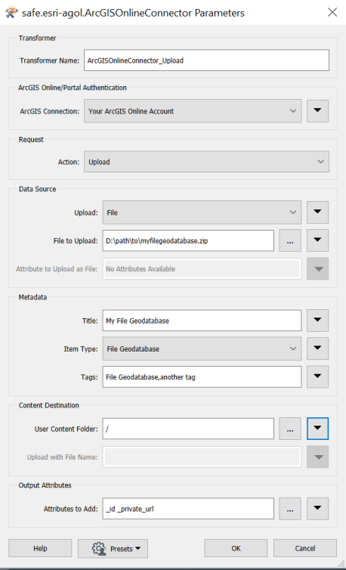Open arrow menu next to Attributes to Add
This screenshot has height=570, width=346.
point(317,509)
